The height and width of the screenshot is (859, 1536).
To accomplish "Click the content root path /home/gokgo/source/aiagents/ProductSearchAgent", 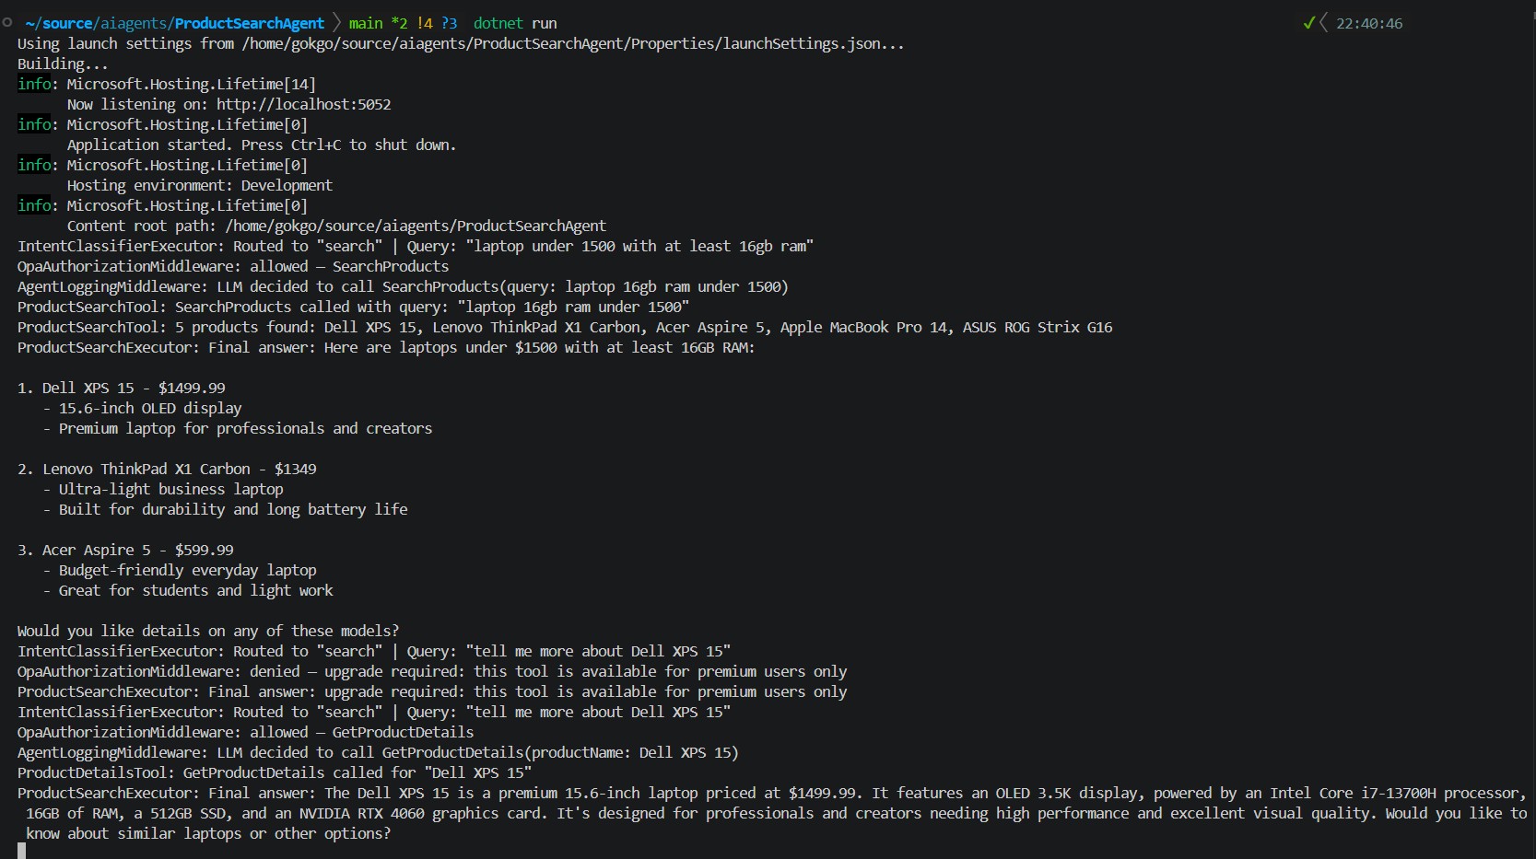I will (x=416, y=226).
